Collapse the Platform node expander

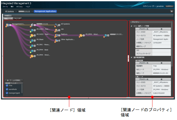pos(59,35)
